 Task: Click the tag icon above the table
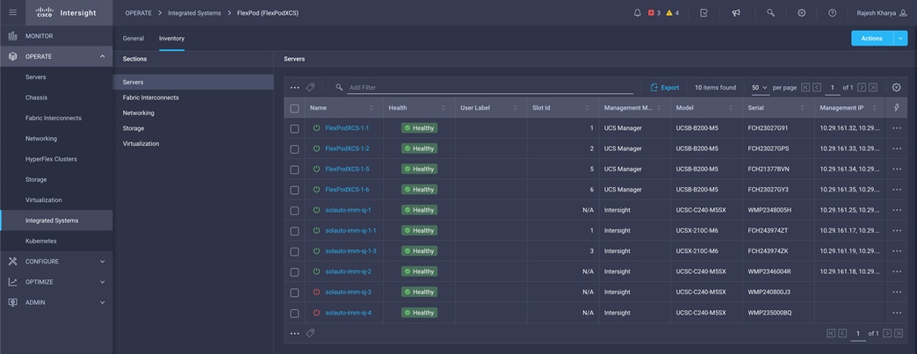tap(311, 87)
